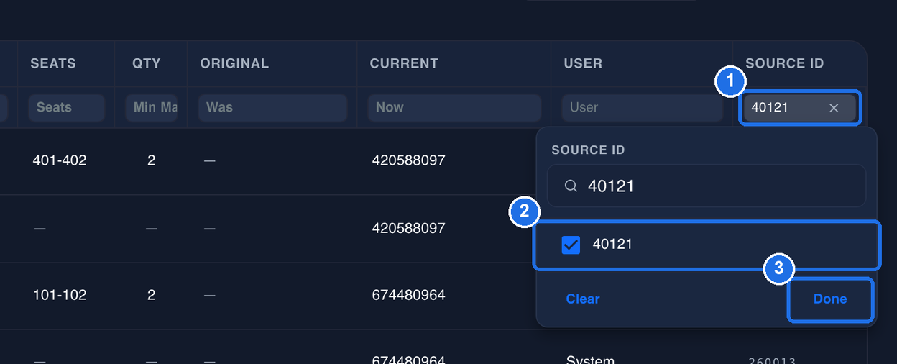897x364 pixels.
Task: Open the Source ID filter containing 40121
Action: tap(800, 108)
